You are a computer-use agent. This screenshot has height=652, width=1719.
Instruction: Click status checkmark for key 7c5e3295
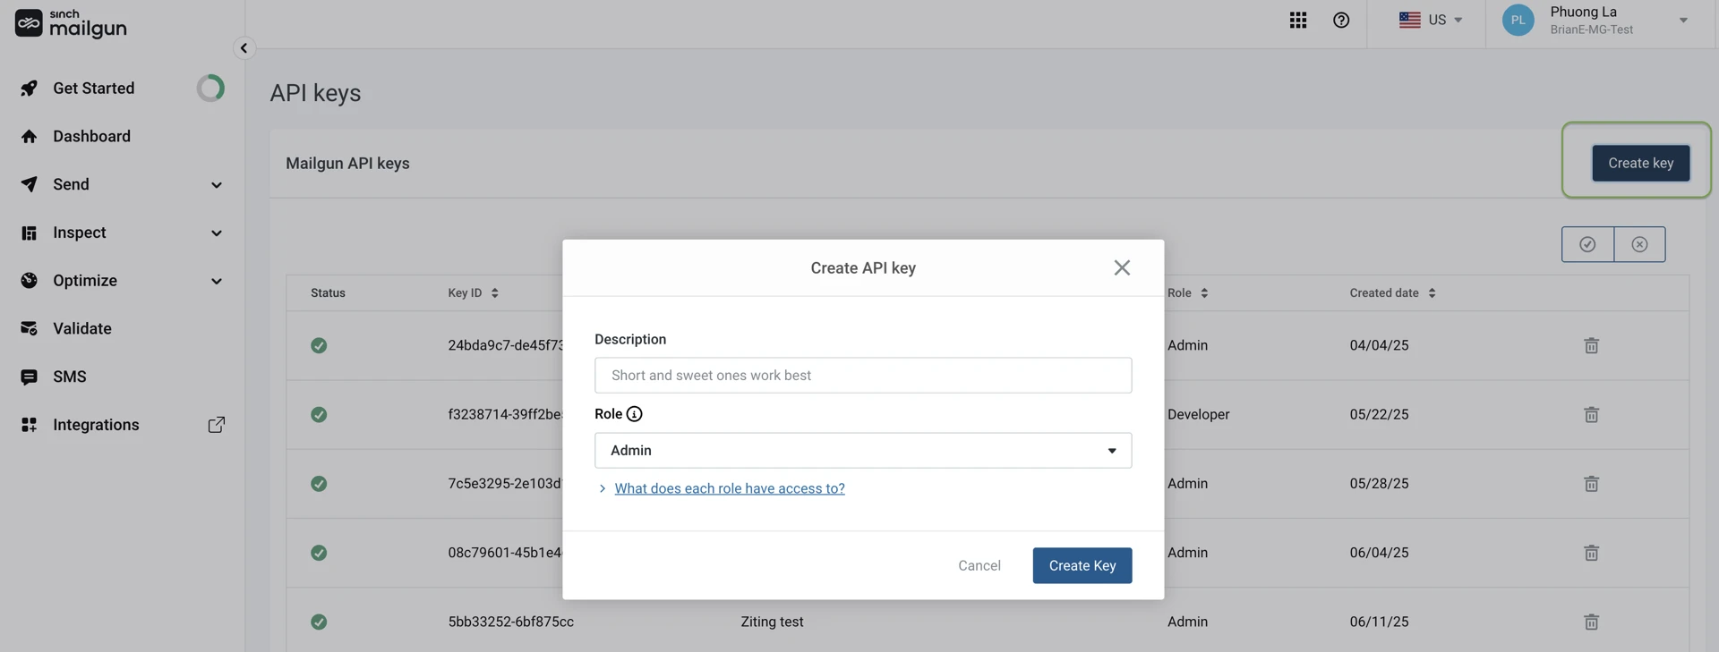[x=319, y=483]
